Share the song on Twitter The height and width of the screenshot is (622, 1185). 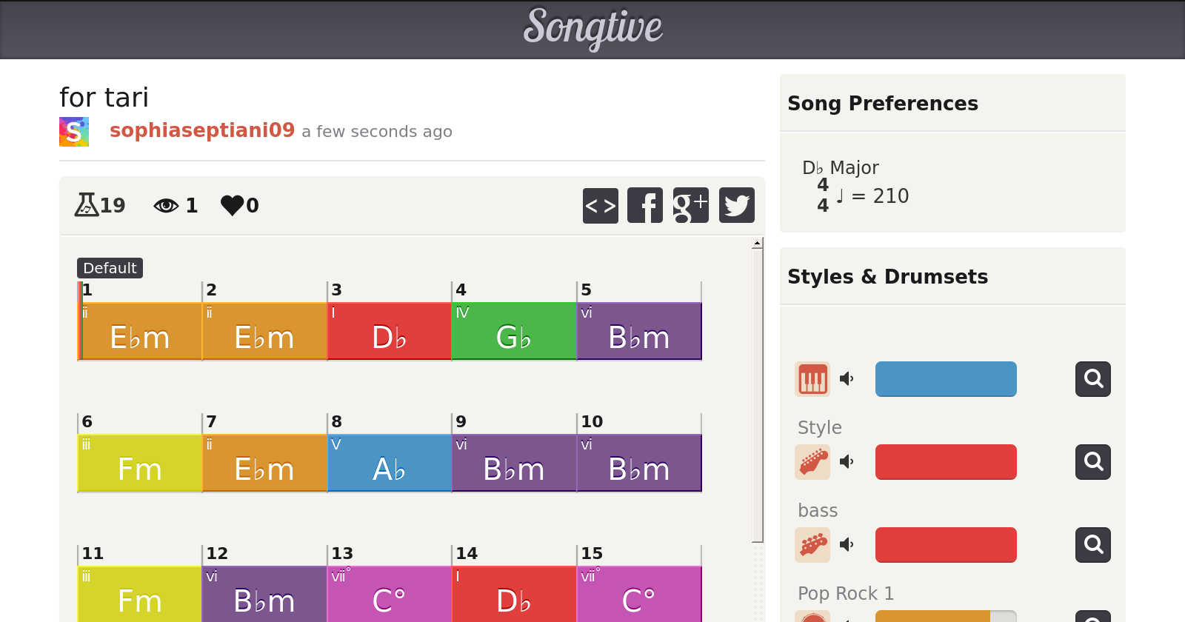click(737, 205)
